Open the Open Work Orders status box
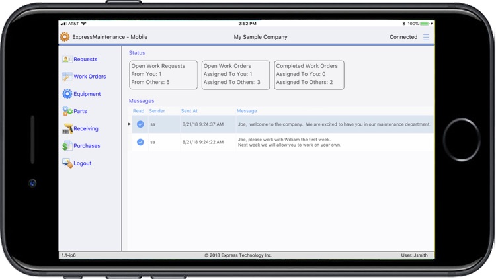Screen dimensions: 496x279 235,75
